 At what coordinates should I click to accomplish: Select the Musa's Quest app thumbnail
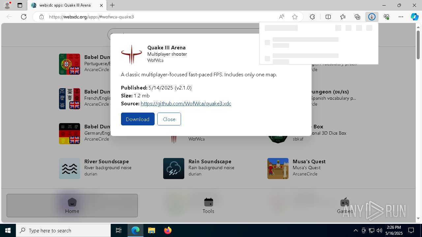click(278, 169)
